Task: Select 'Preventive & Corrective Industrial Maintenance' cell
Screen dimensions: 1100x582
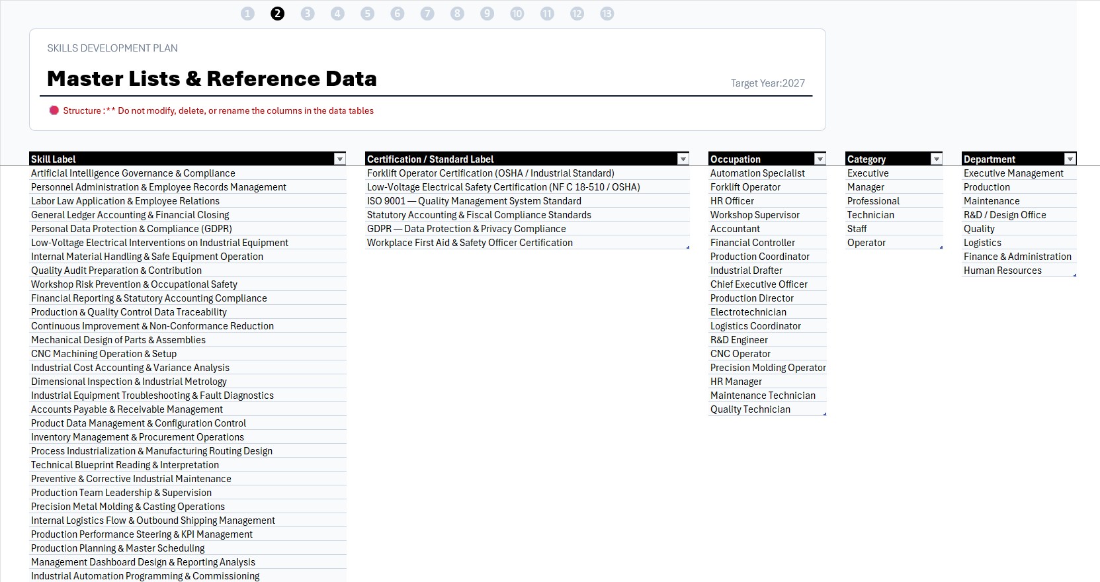Action: [x=188, y=479]
